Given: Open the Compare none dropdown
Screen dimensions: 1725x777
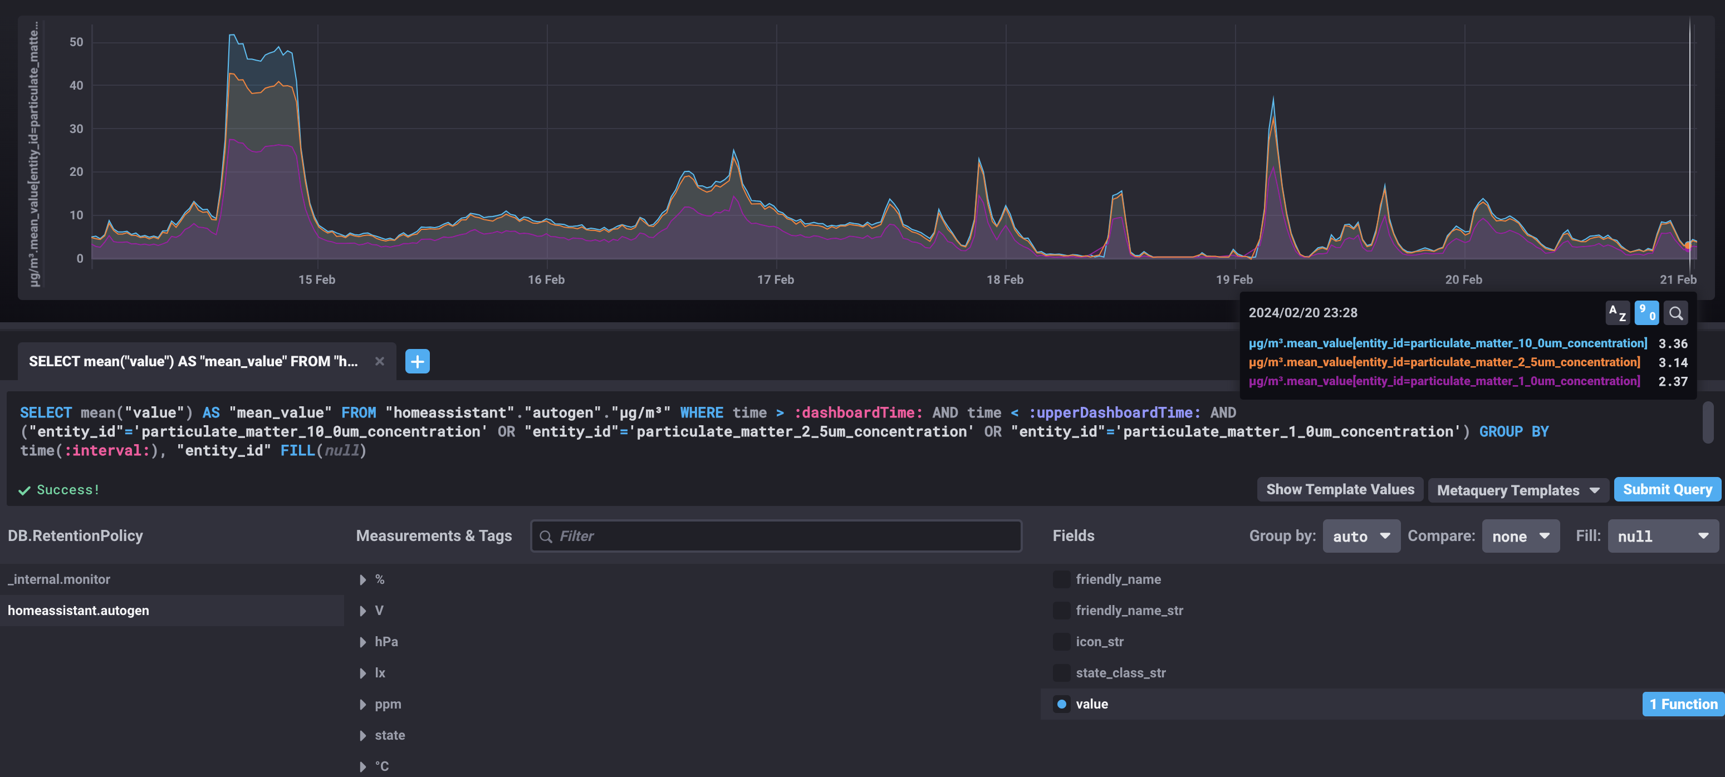Looking at the screenshot, I should [1520, 536].
